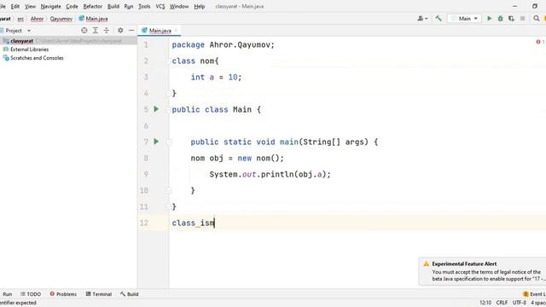The image size is (546, 307).
Task: Open the VCS menu
Action: (160, 6)
